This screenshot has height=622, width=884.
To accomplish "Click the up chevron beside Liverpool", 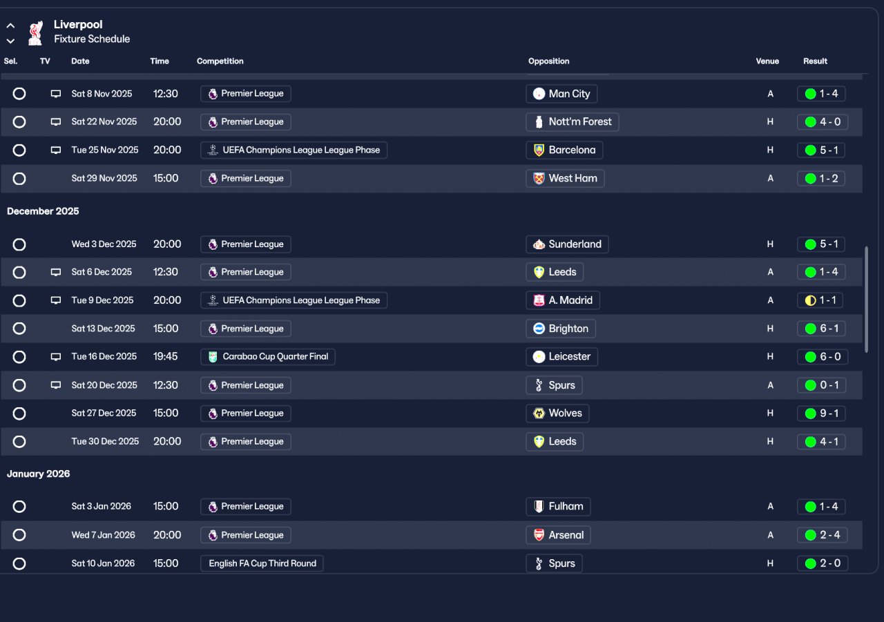I will pos(10,26).
